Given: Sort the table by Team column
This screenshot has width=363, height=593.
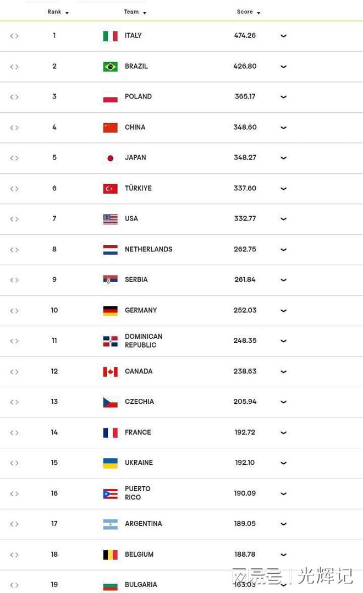Looking at the screenshot, I should pos(135,12).
